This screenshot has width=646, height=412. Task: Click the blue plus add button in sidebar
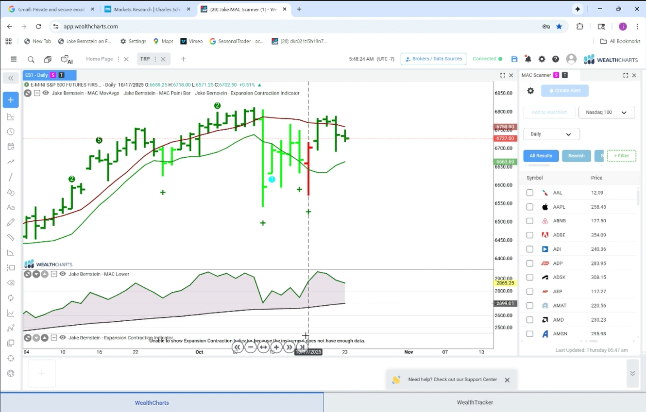coord(11,100)
